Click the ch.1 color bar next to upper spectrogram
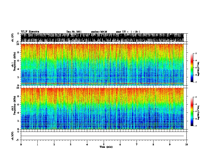The image size is (210, 162). coord(192,67)
